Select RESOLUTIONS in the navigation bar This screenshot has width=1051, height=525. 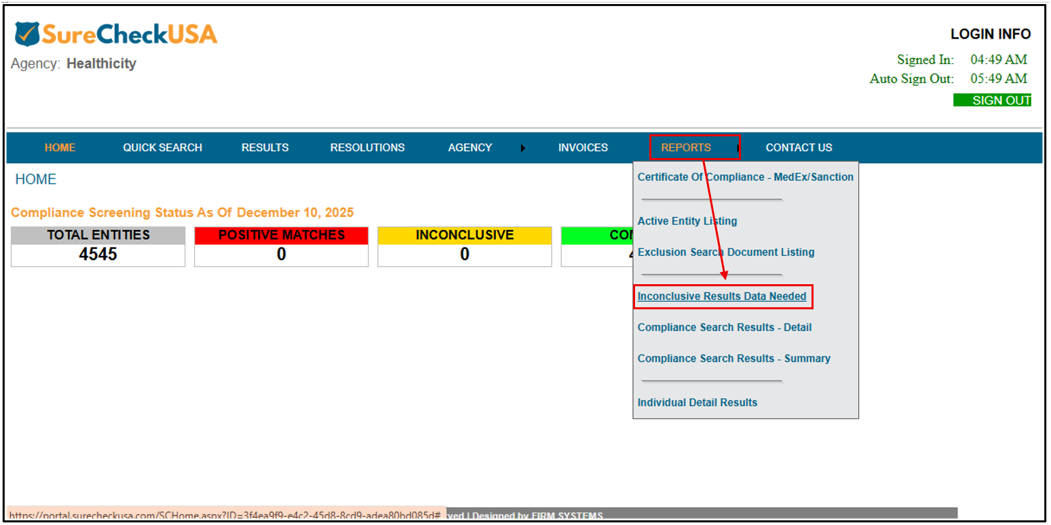(x=367, y=147)
